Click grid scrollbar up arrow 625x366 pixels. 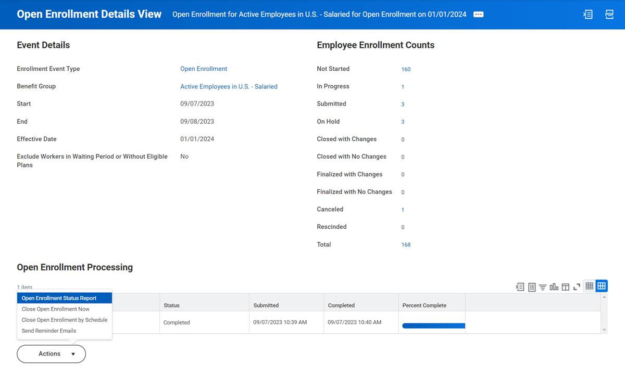pos(604,297)
